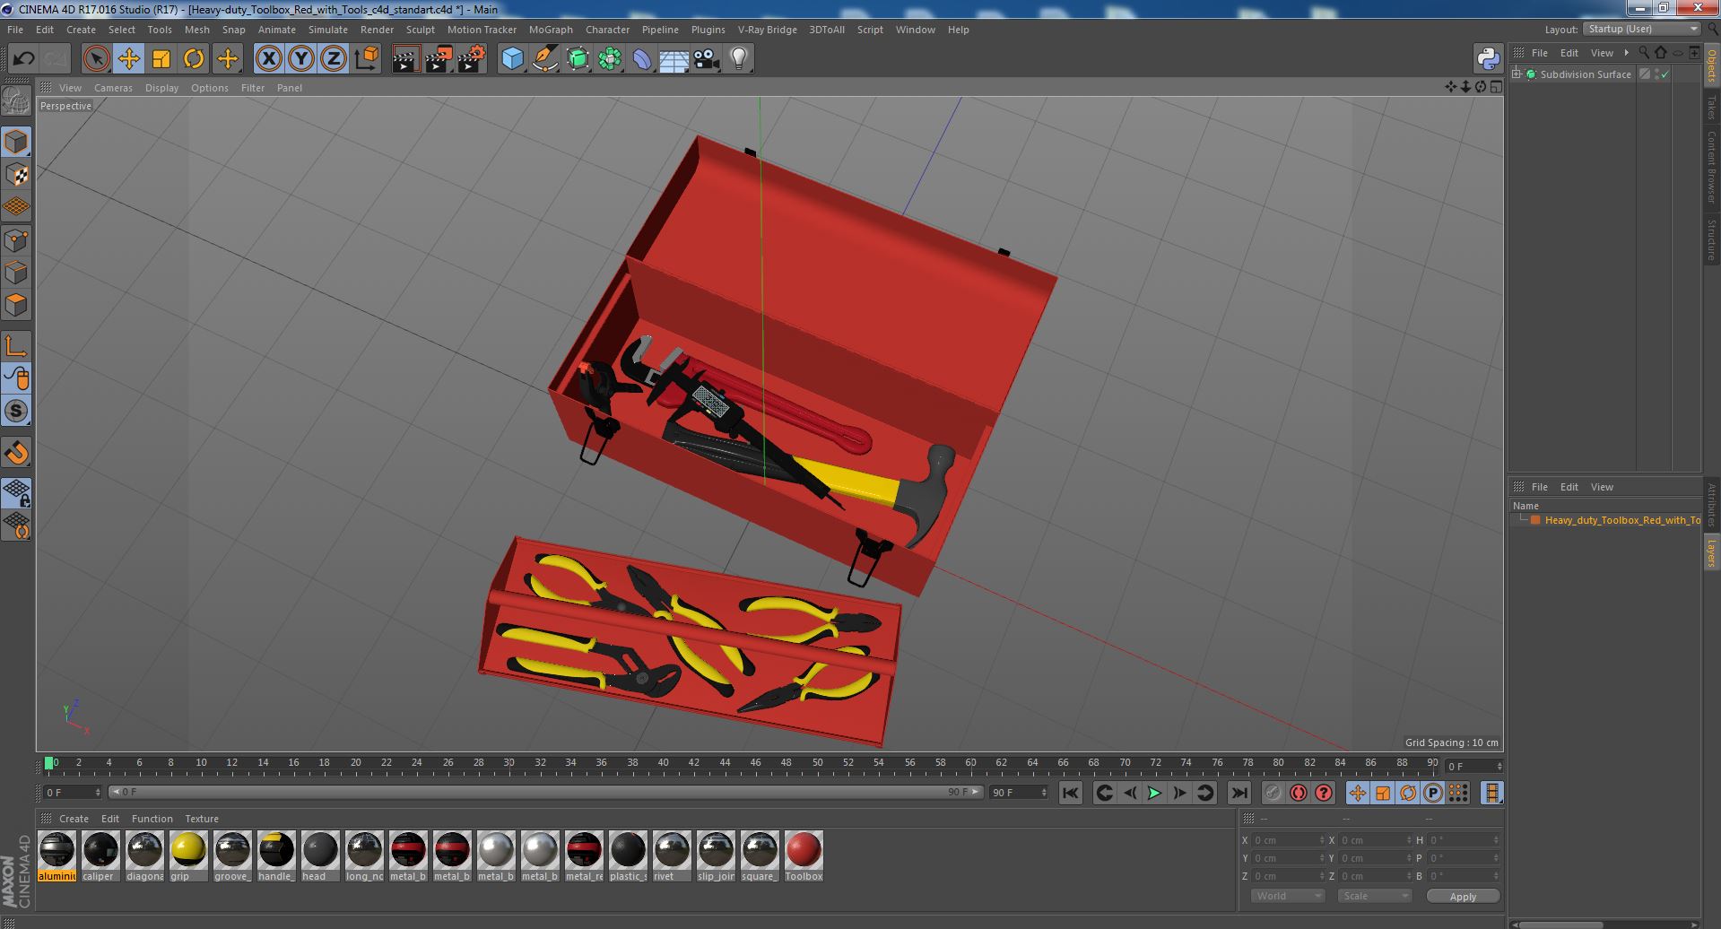Open the Layers side tab
Viewport: 1721px width, 929px height.
1711,553
